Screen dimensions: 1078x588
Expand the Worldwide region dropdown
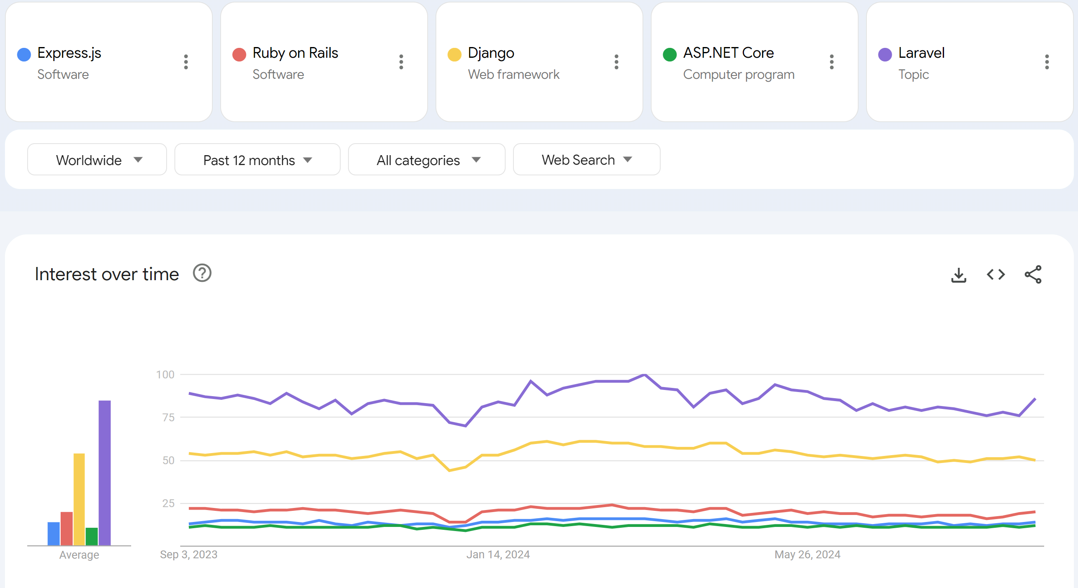tap(97, 160)
